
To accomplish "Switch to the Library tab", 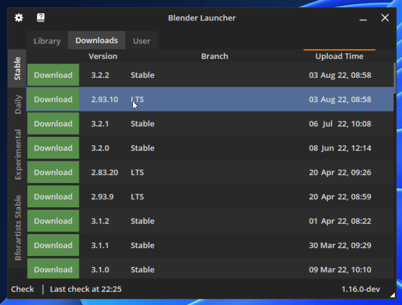I will [x=47, y=40].
